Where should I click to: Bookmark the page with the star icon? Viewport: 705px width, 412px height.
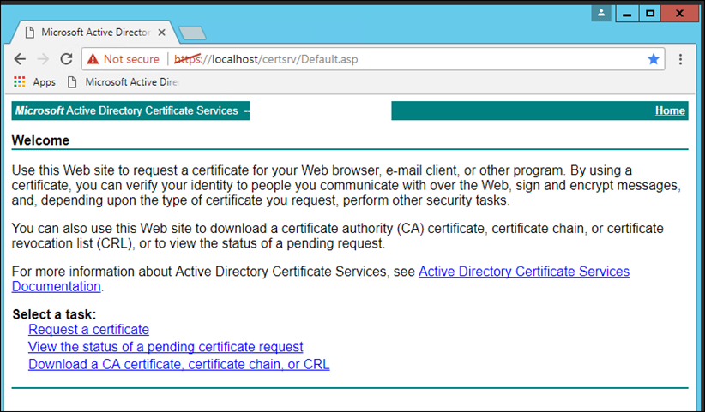click(x=654, y=59)
